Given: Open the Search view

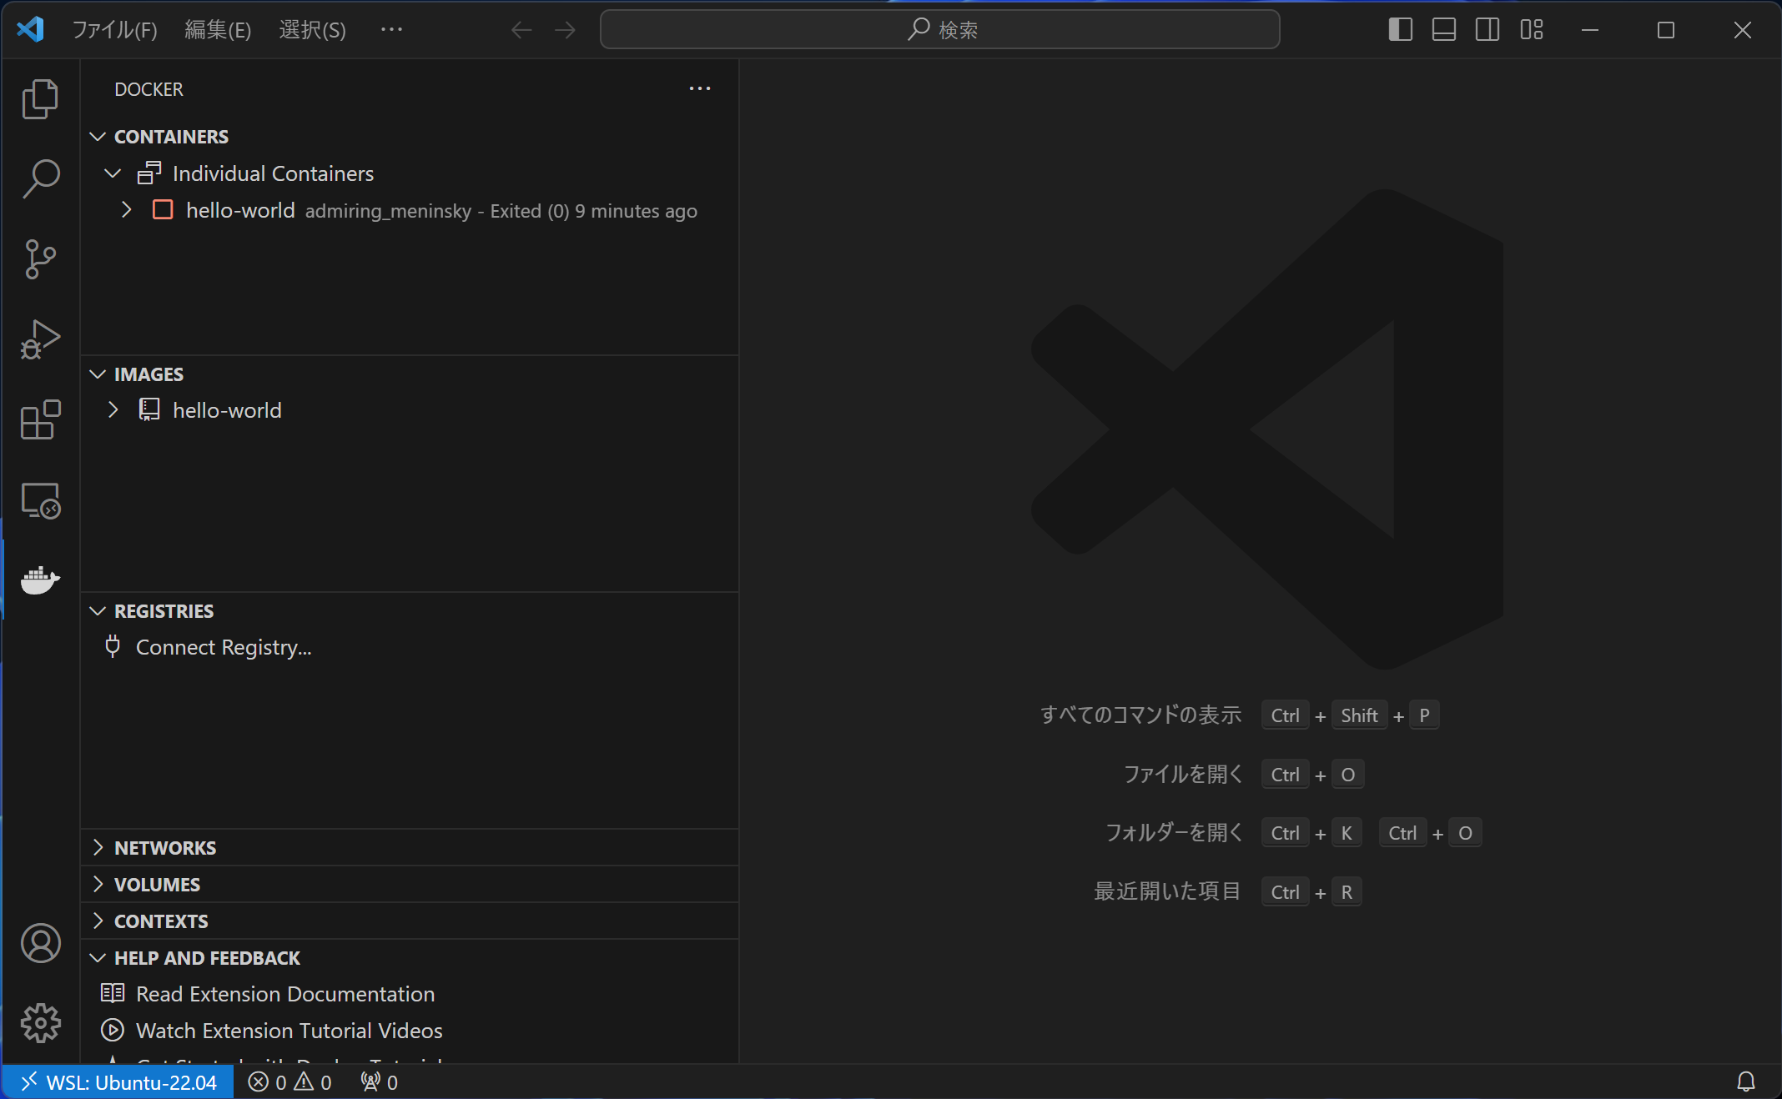Looking at the screenshot, I should point(39,178).
